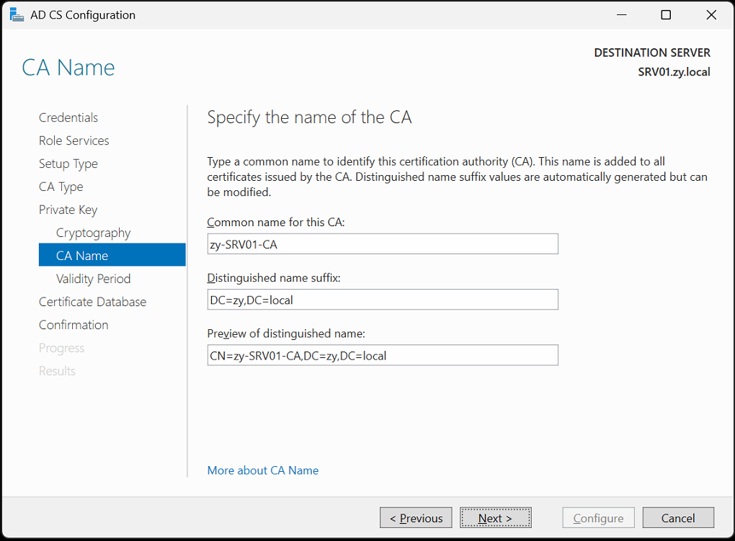Go to the Cryptography sub-step

point(93,233)
